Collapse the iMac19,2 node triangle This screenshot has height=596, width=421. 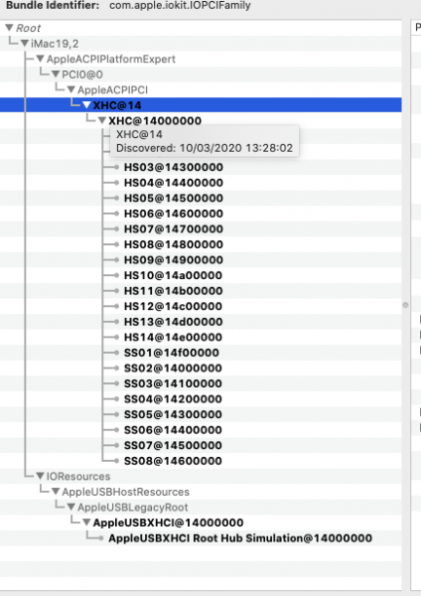[25, 44]
